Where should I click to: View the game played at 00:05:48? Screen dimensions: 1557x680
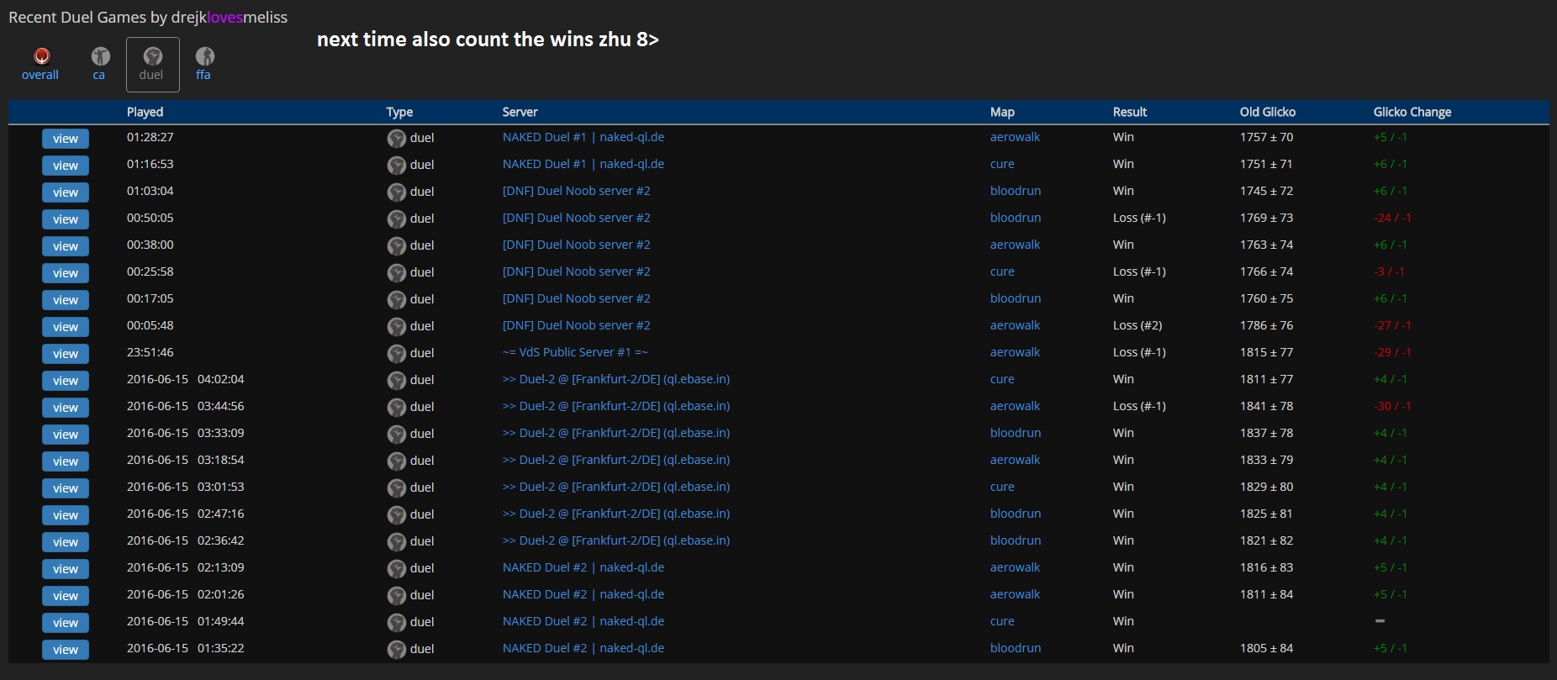click(x=66, y=327)
